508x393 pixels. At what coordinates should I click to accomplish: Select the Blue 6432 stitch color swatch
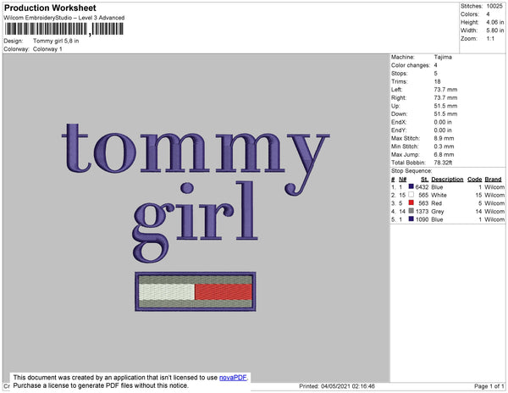coord(411,186)
